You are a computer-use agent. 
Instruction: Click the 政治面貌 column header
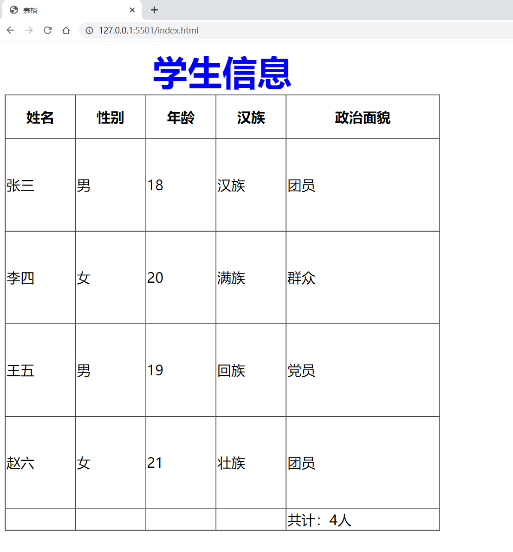pos(363,117)
